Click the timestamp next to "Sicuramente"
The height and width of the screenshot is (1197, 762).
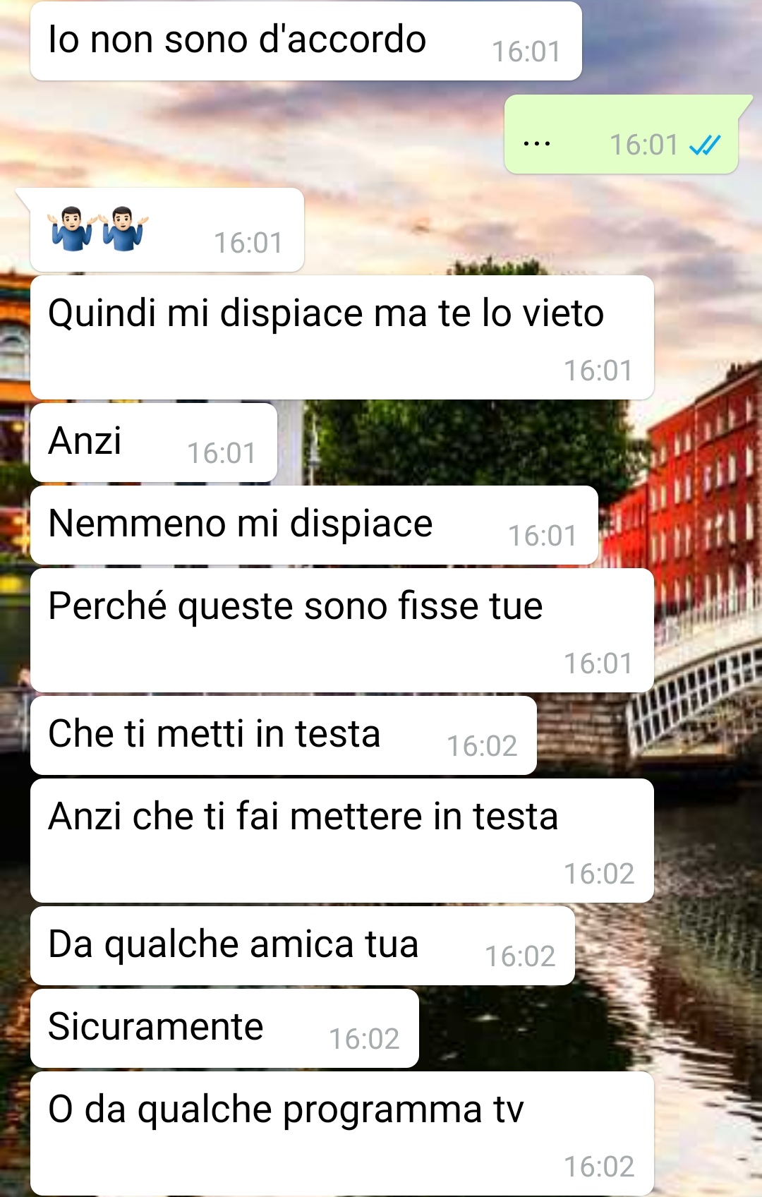tap(364, 1039)
